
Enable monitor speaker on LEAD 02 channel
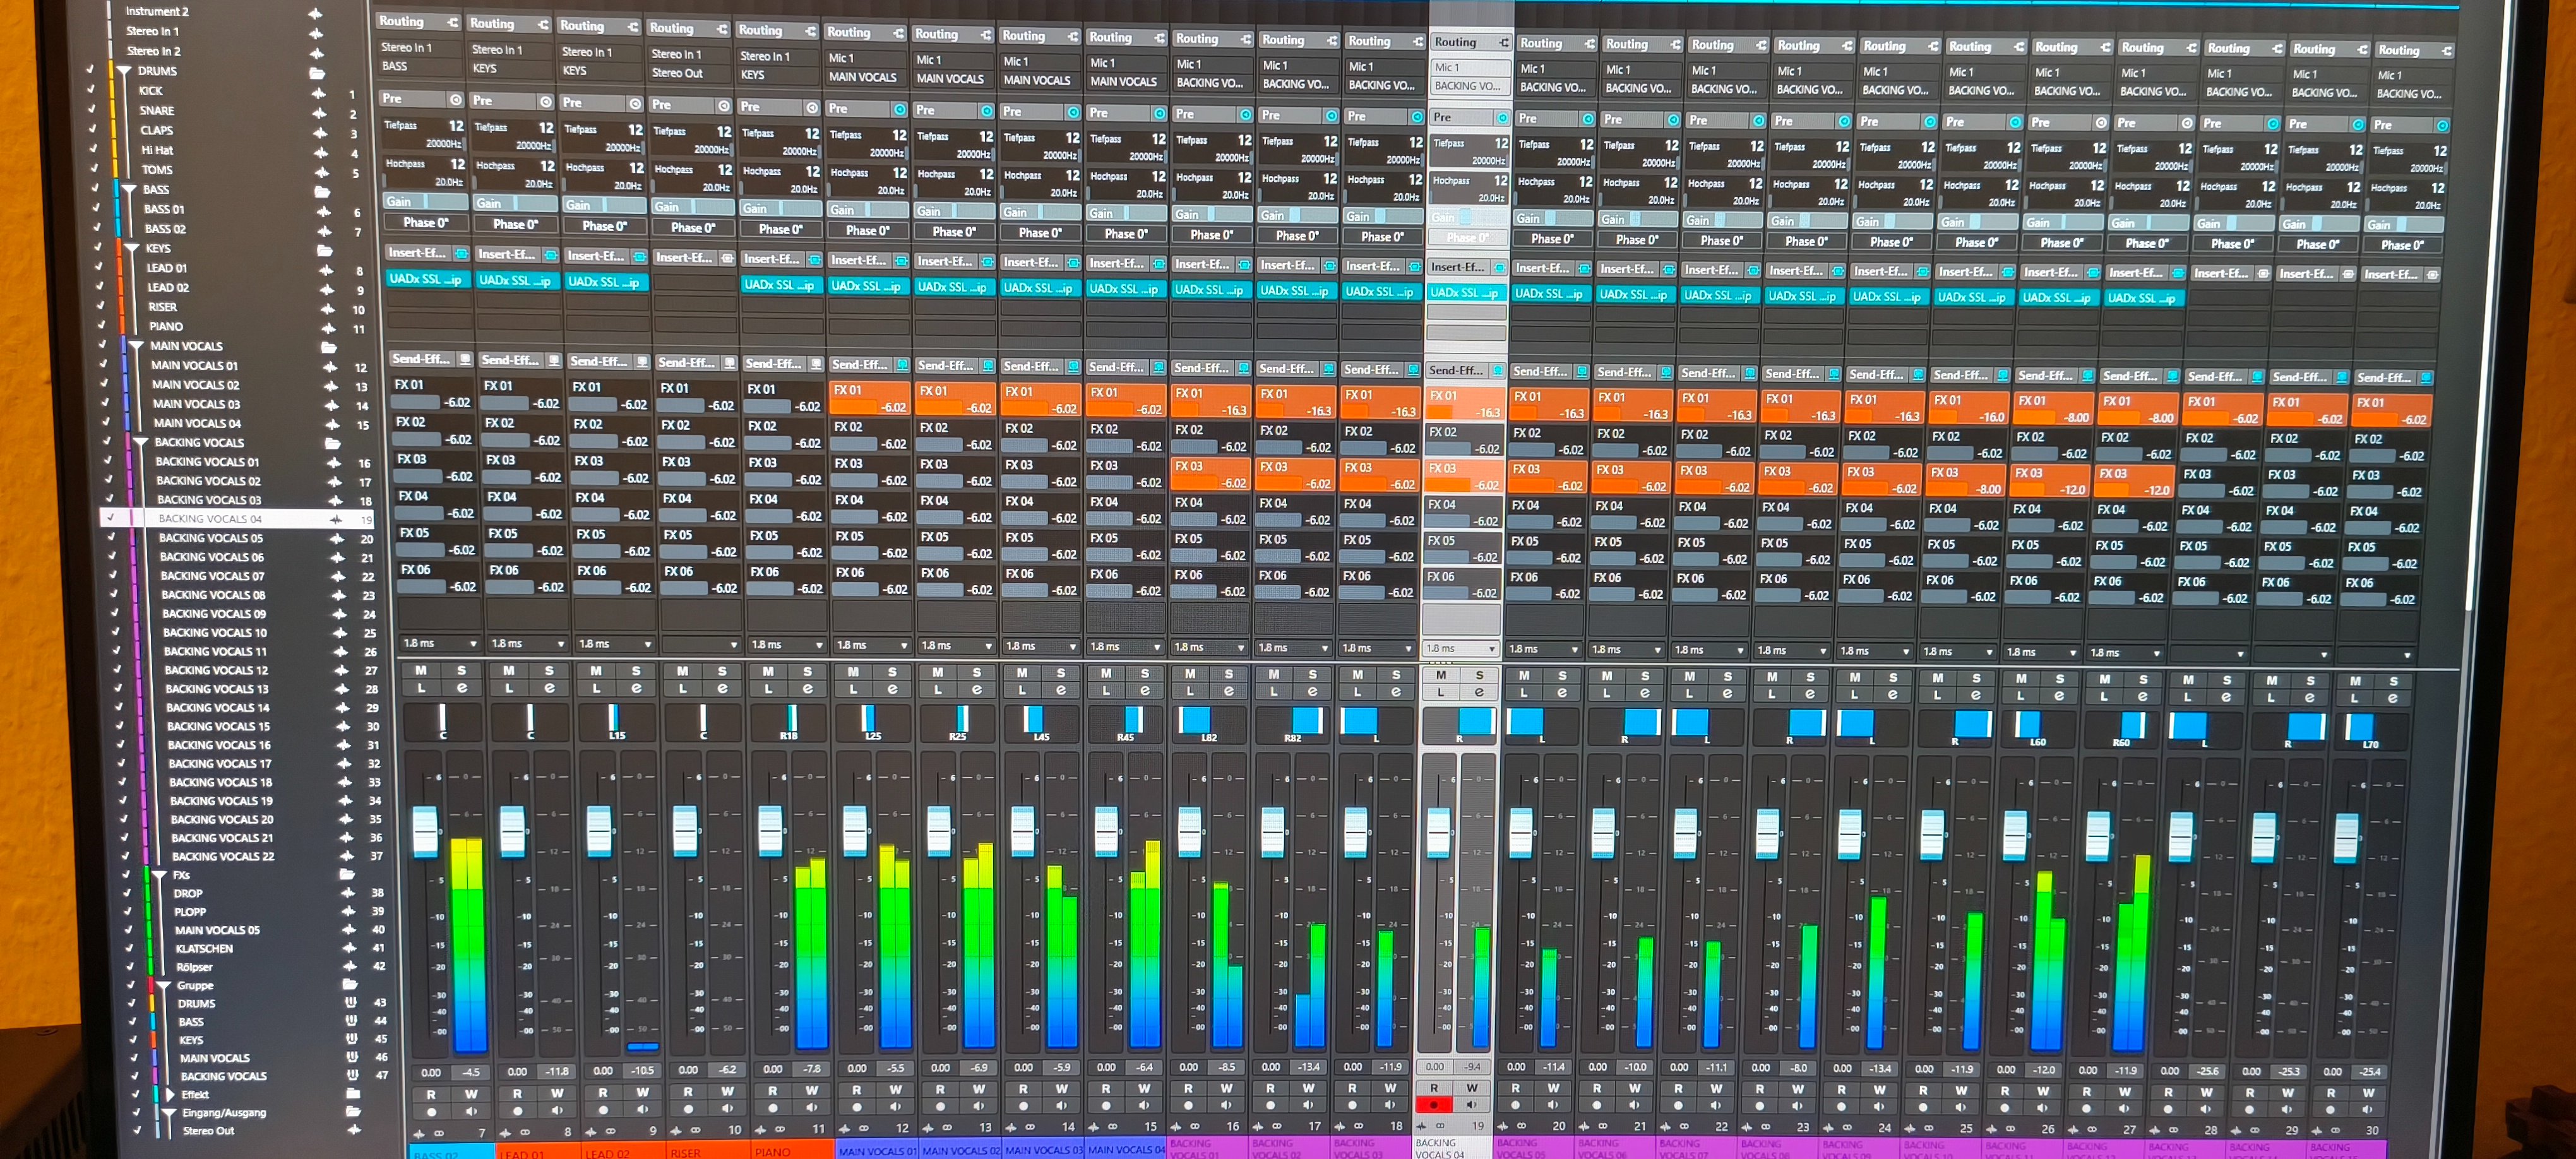[x=643, y=1109]
